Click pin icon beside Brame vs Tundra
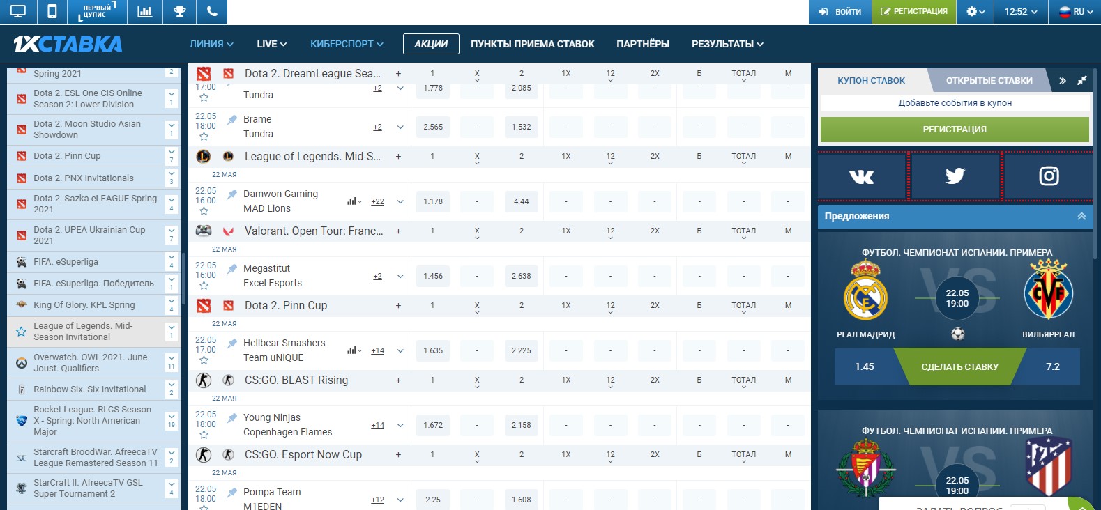 232,120
